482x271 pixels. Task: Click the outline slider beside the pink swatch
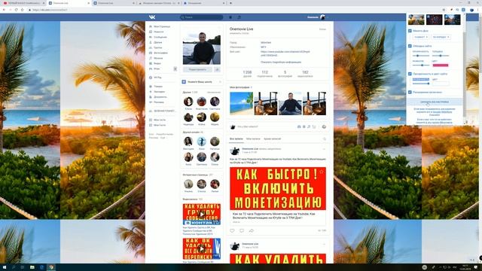click(421, 65)
